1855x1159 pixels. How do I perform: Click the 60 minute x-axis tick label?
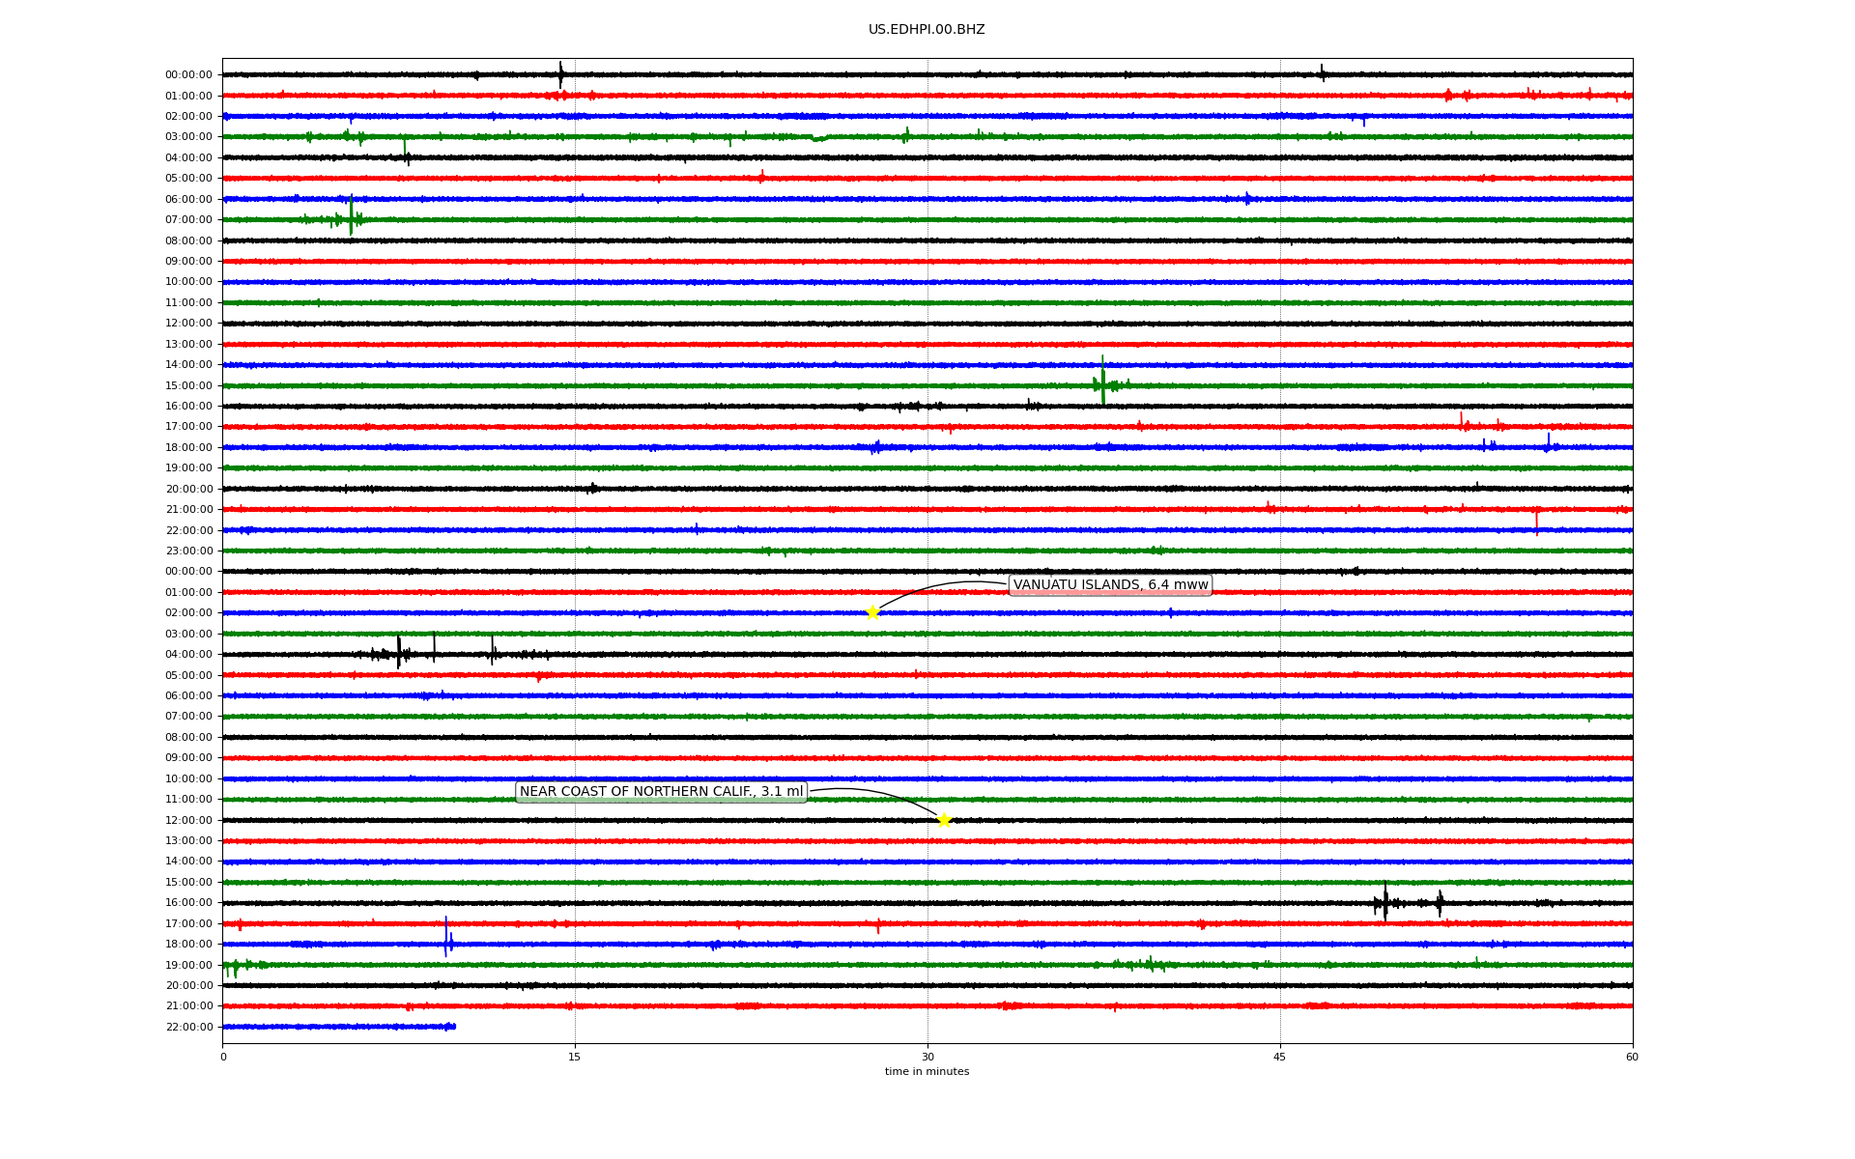pos(1632,1057)
